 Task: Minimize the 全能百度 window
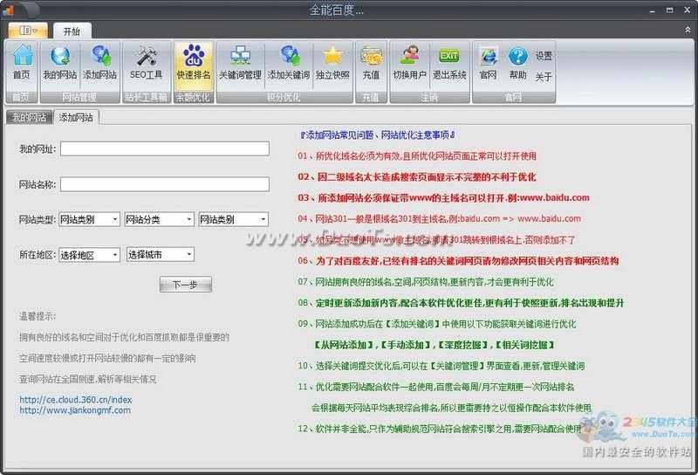click(653, 10)
